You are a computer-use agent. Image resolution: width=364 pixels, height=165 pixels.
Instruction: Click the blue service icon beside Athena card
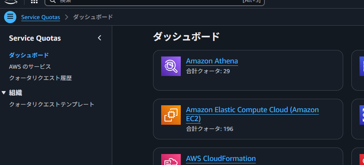tap(362, 66)
